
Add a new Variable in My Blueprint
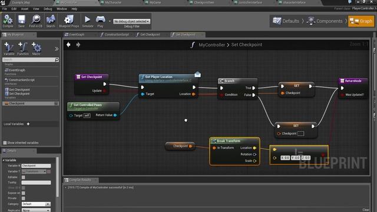click(9, 48)
